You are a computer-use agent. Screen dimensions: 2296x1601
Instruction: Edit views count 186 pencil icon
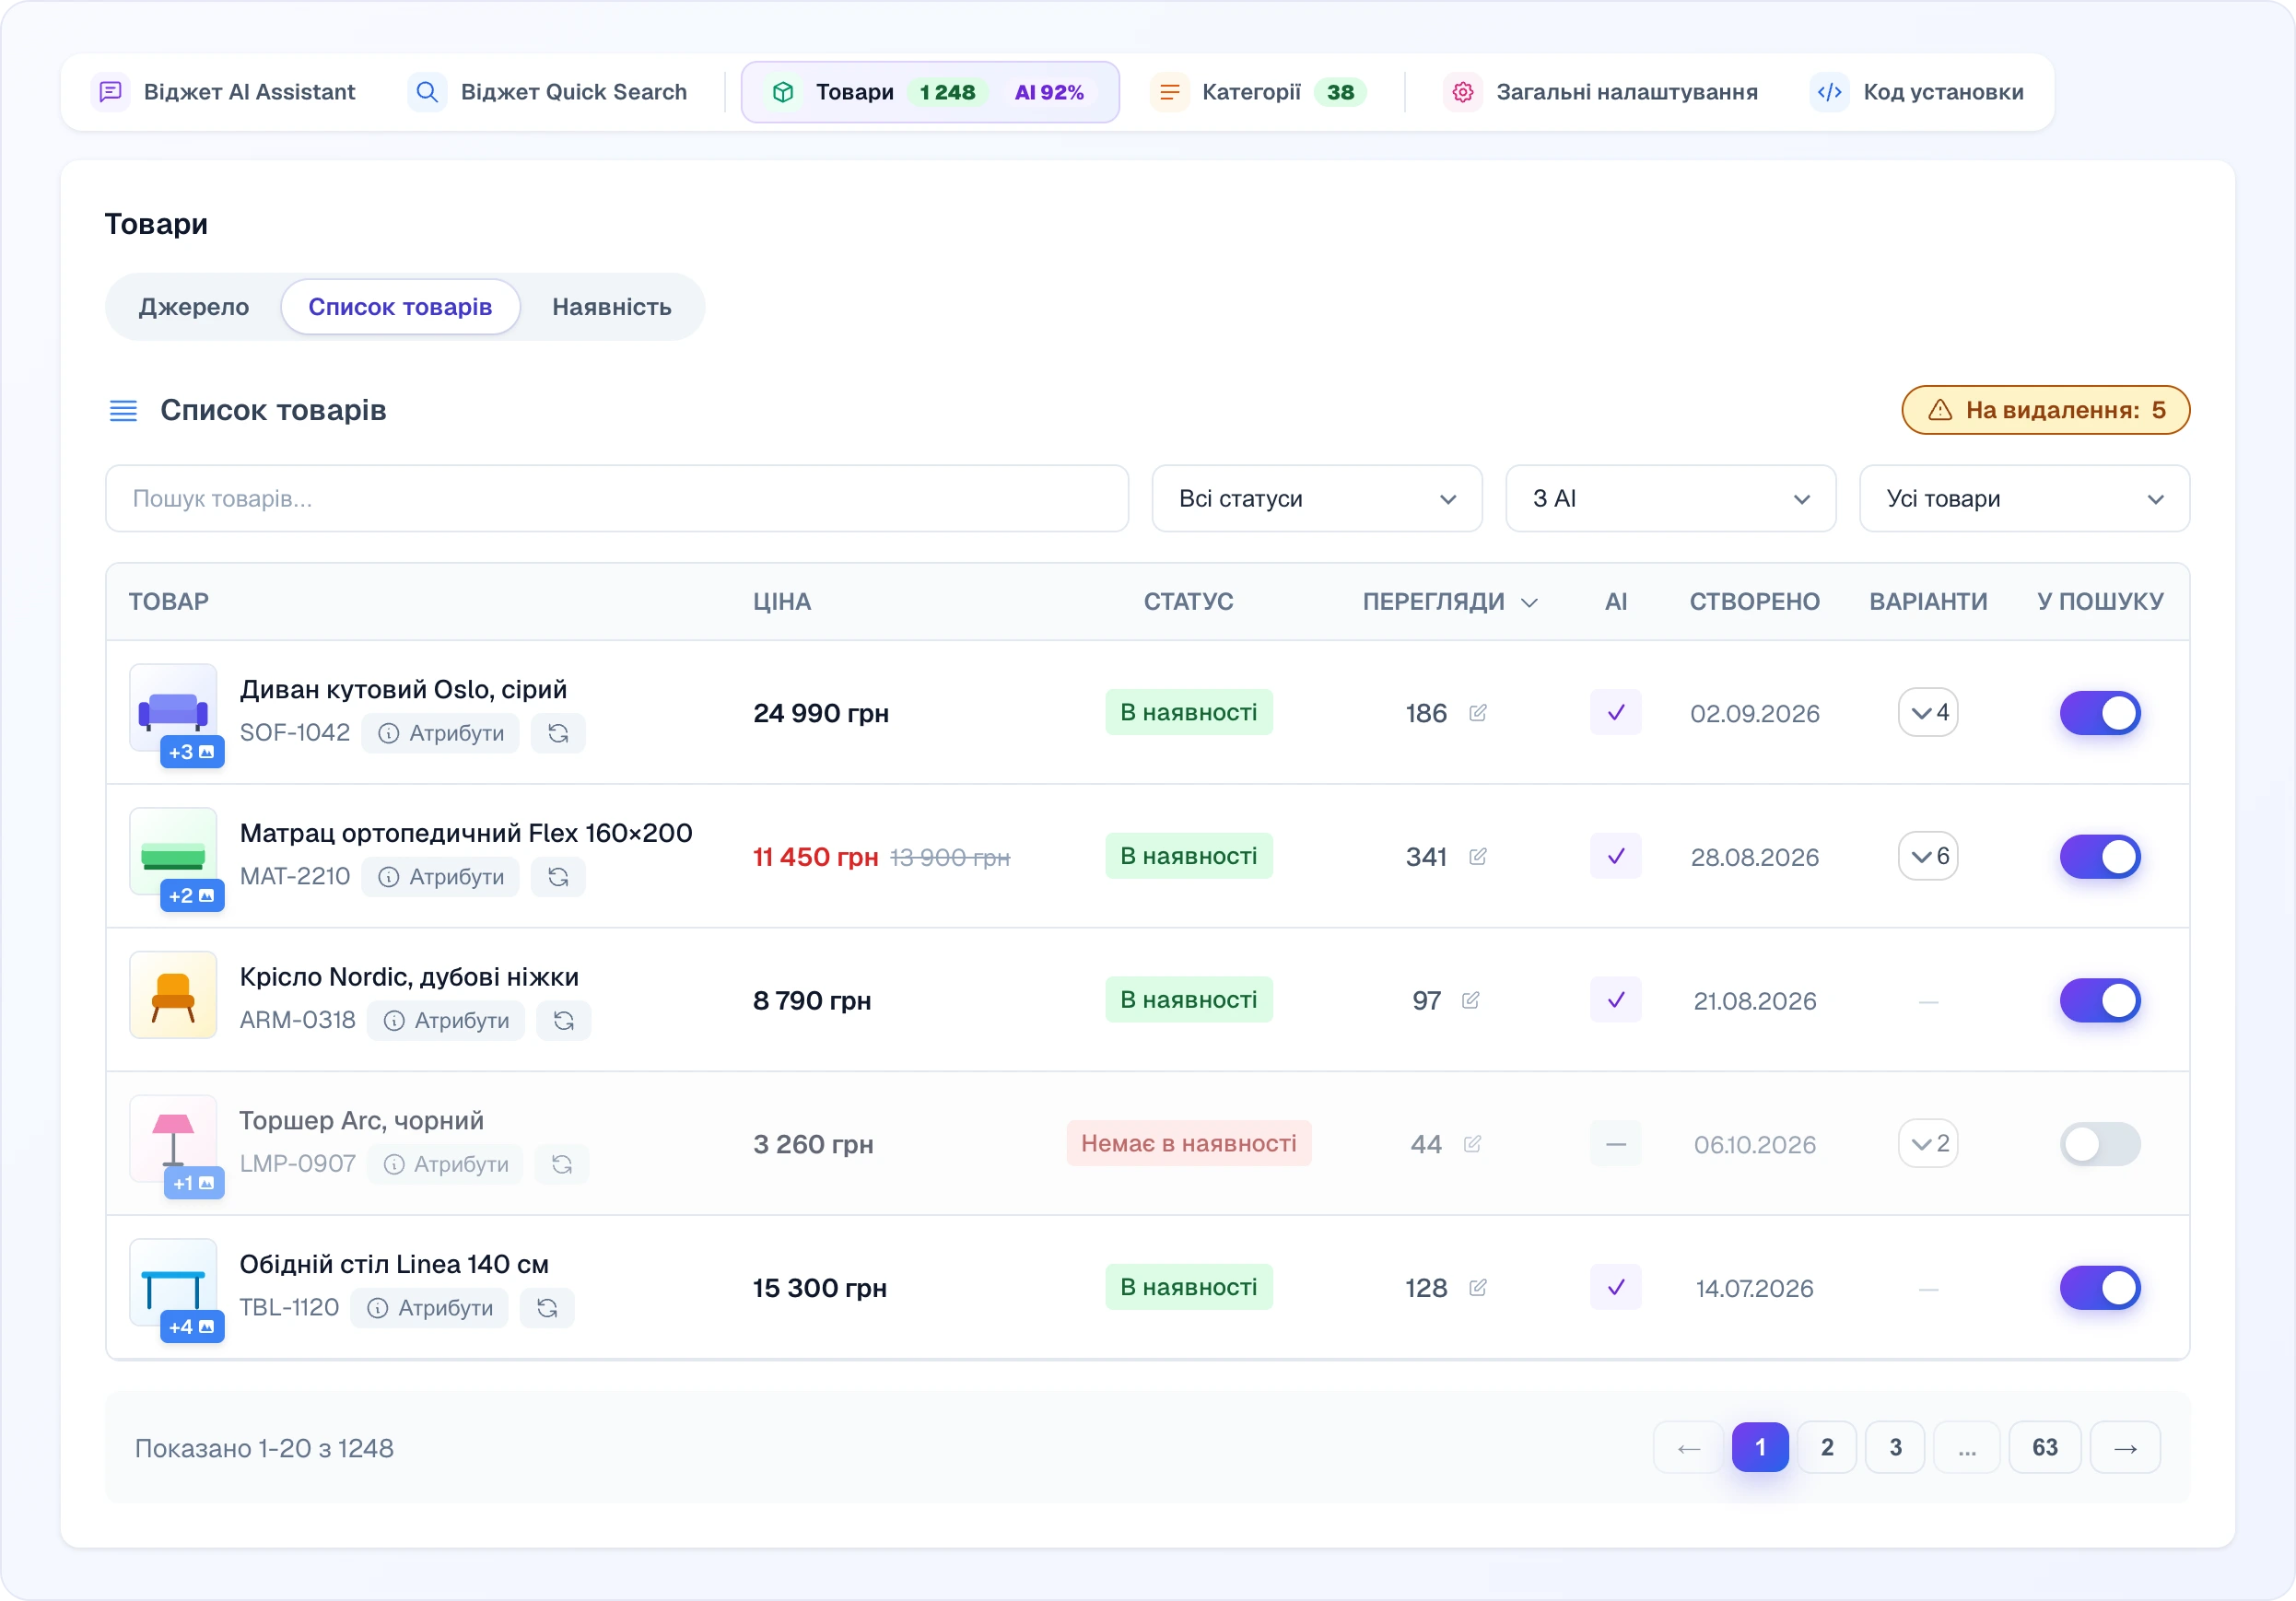pyautogui.click(x=1478, y=713)
